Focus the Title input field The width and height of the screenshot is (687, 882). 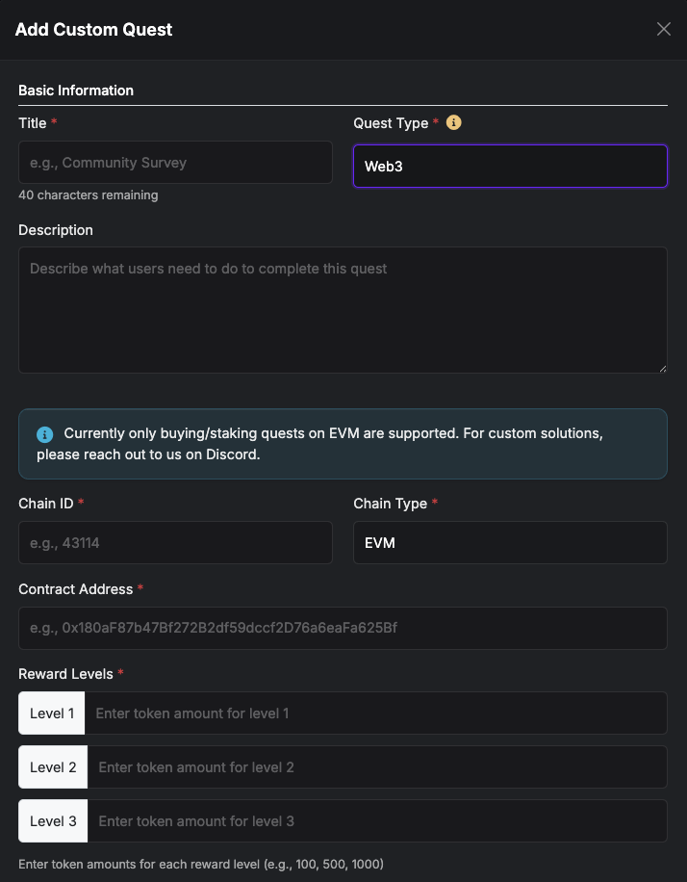[x=175, y=163]
